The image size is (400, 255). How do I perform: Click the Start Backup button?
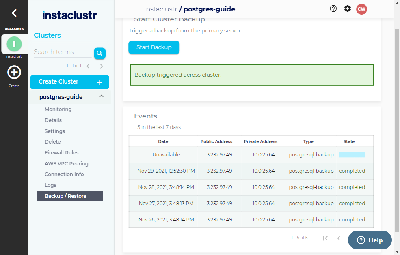[154, 47]
